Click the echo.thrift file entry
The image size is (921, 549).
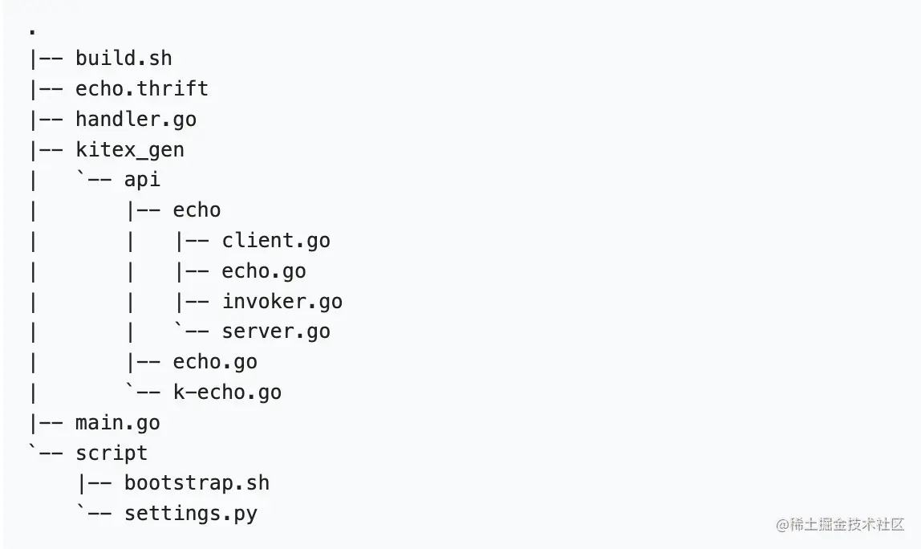(x=141, y=88)
